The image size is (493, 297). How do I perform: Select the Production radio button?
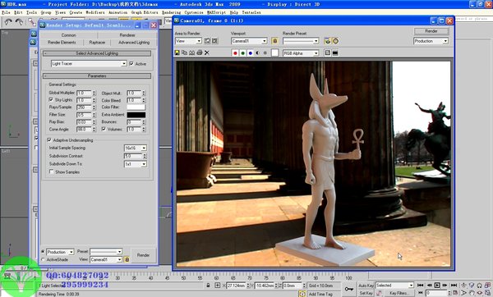pos(43,252)
